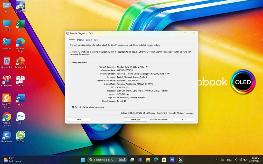
Task: Click DxDiag 10.00.26100.4202 version text
Action: click(x=138, y=113)
